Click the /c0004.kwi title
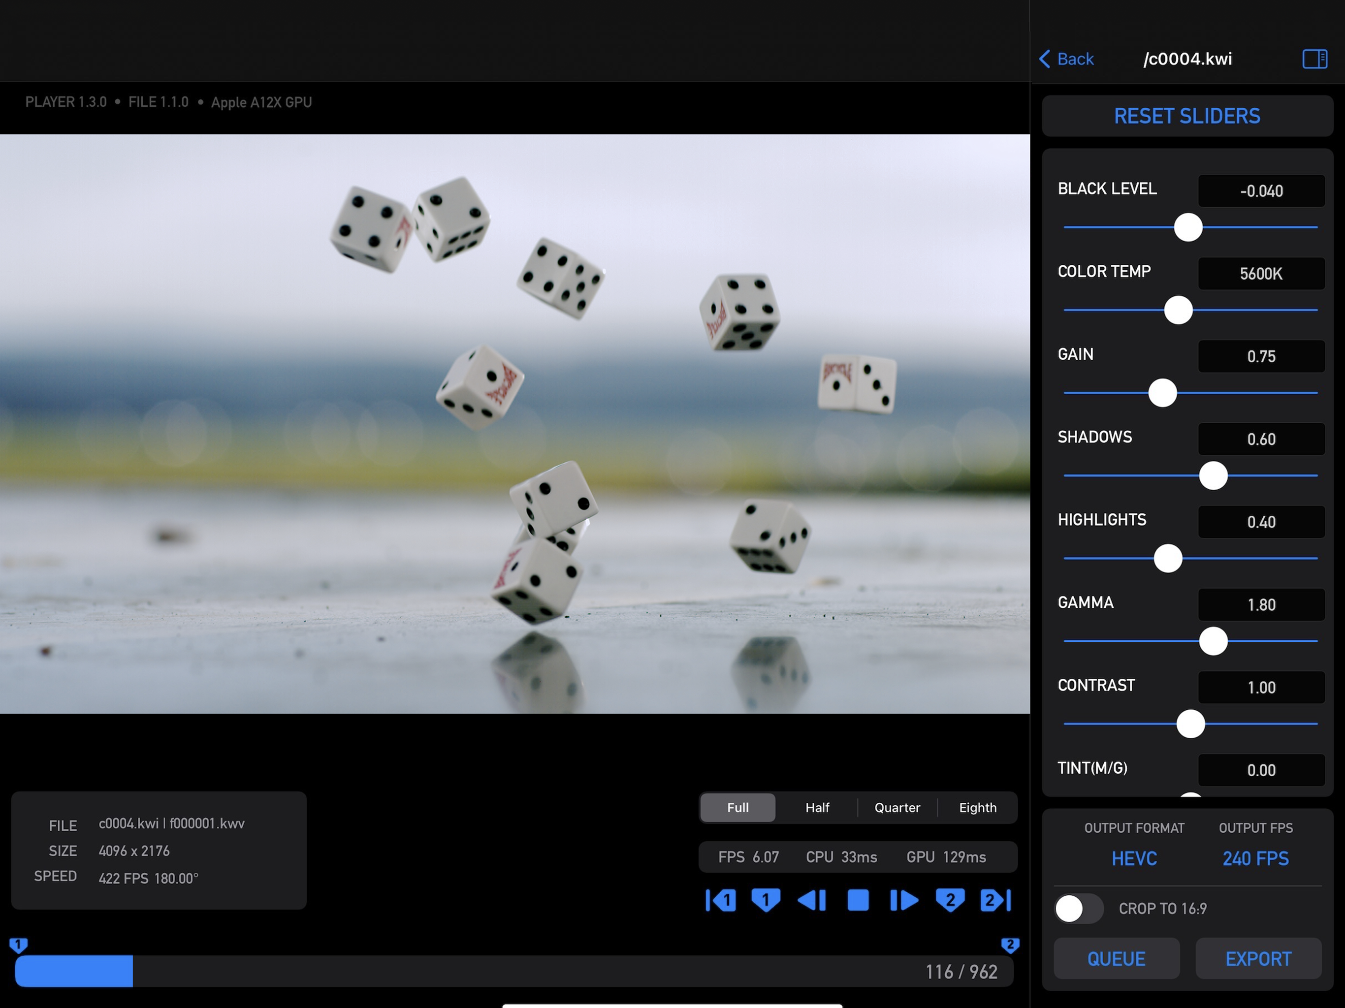 [x=1187, y=59]
